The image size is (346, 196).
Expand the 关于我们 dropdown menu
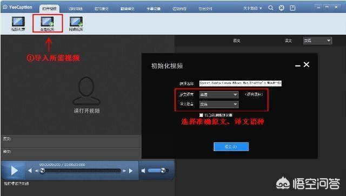pyautogui.click(x=252, y=8)
